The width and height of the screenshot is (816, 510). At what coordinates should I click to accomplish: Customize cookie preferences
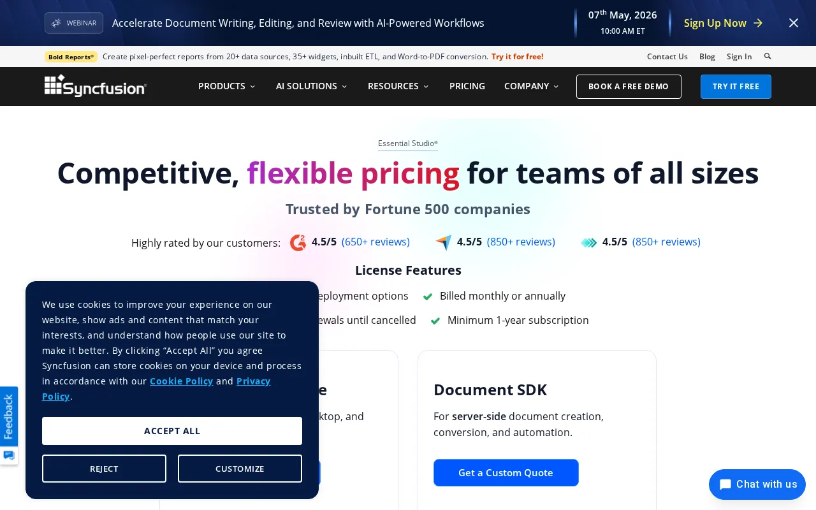point(240,469)
